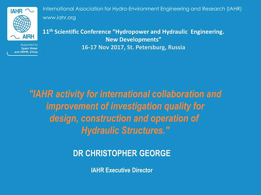261x195 pixels.
Task: Click the line "design, construction and operation of"
Action: 124,119
